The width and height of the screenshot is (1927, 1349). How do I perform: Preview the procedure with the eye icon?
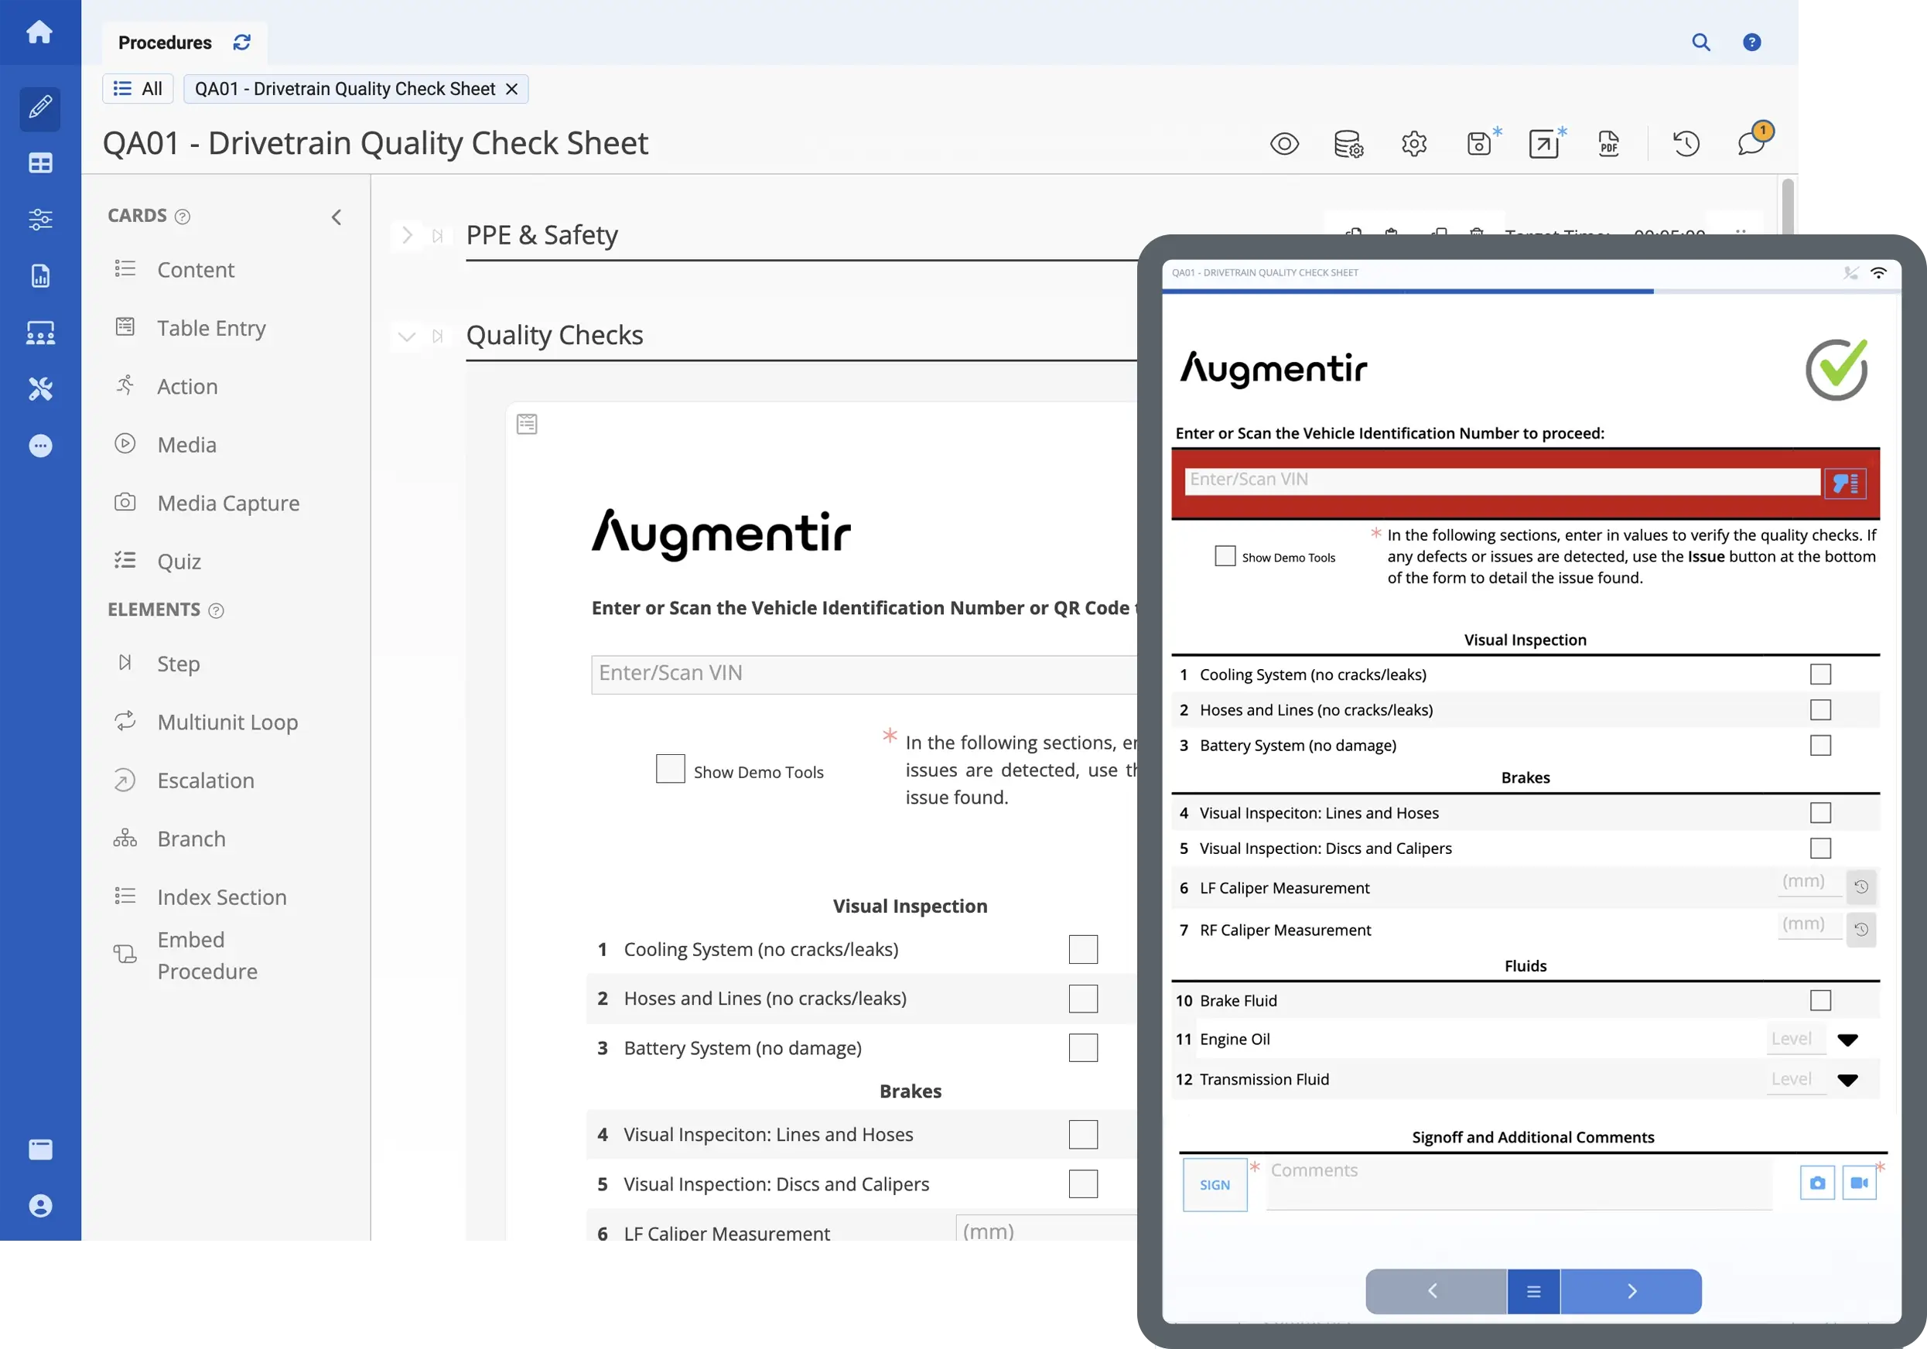tap(1284, 144)
